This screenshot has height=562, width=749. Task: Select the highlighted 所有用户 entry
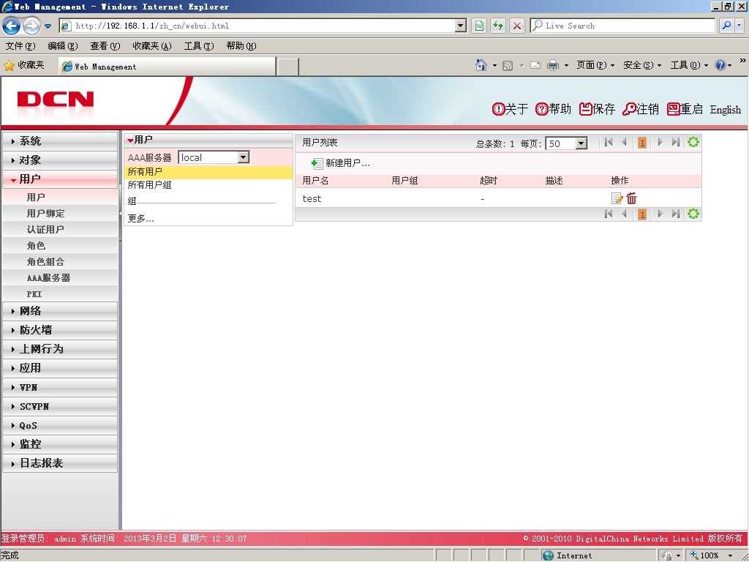point(208,171)
